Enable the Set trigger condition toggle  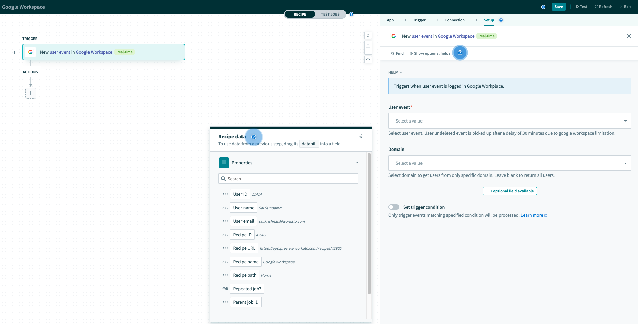point(394,207)
